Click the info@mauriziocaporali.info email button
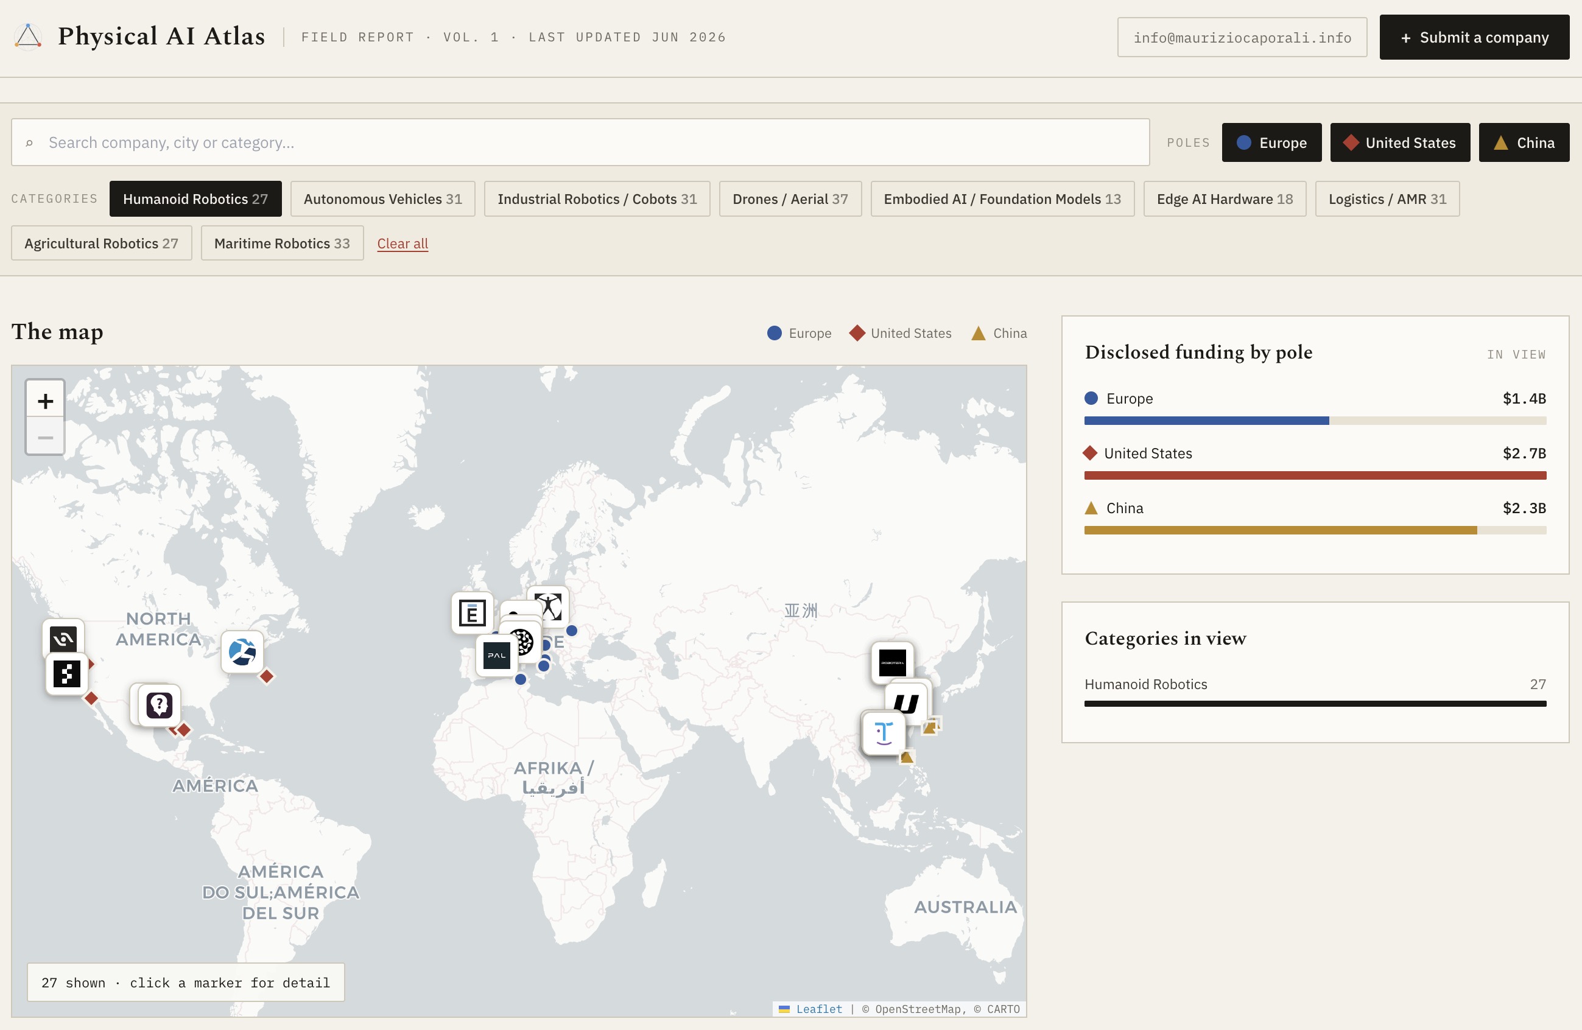 click(x=1242, y=37)
